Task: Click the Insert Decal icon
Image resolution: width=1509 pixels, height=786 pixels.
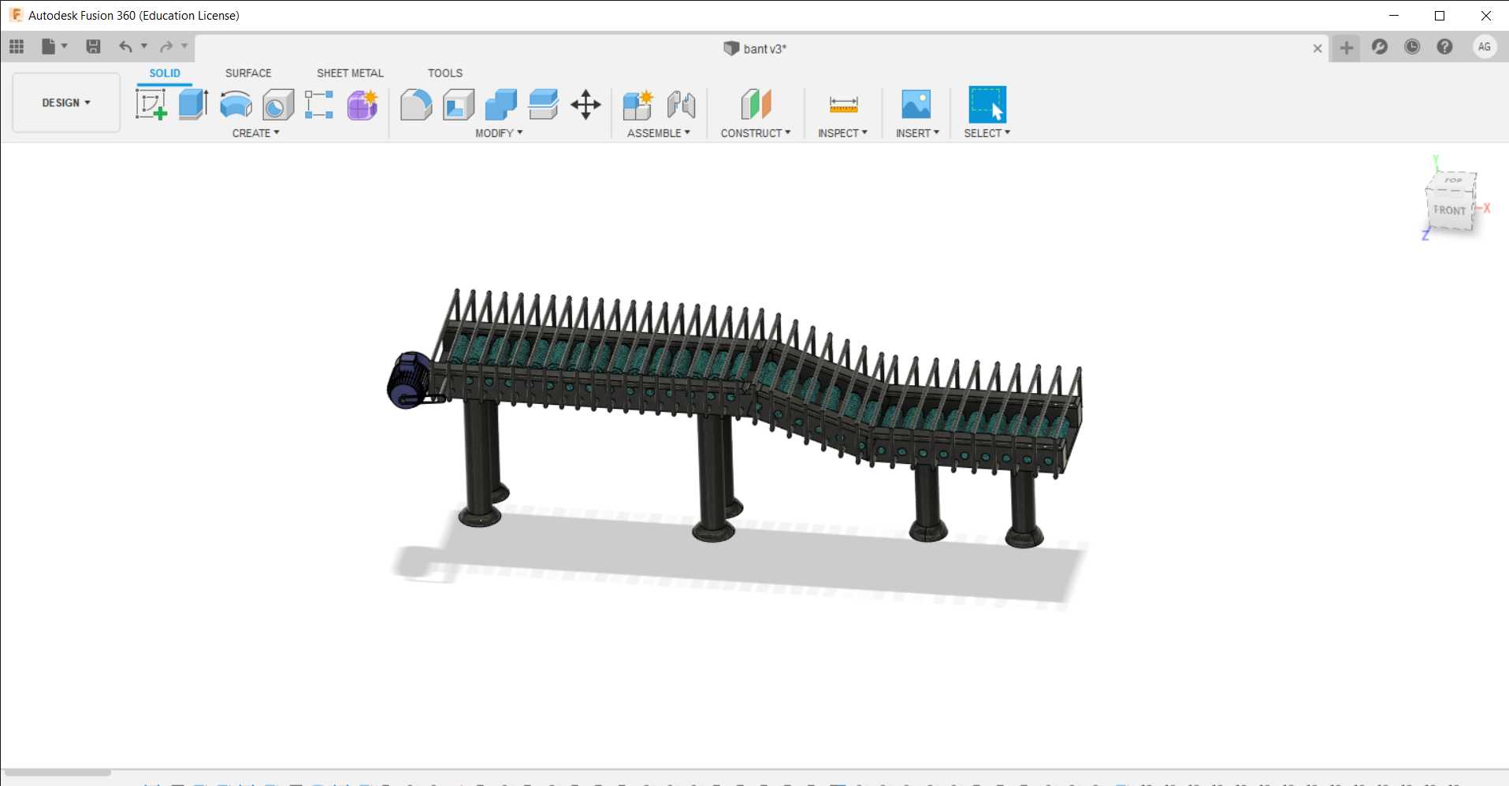Action: 916,104
